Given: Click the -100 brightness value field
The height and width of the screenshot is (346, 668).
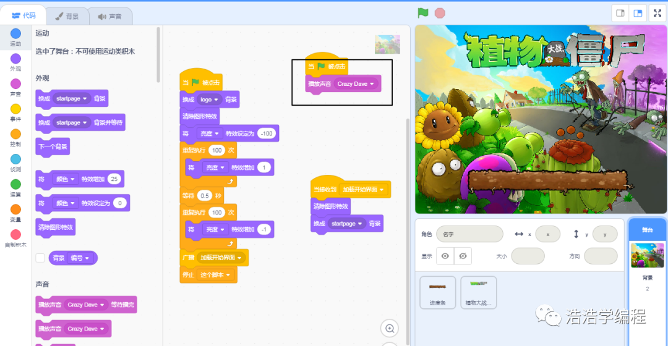Looking at the screenshot, I should pos(266,133).
